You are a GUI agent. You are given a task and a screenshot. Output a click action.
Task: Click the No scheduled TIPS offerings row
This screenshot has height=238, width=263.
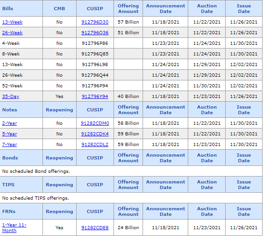click(x=131, y=198)
